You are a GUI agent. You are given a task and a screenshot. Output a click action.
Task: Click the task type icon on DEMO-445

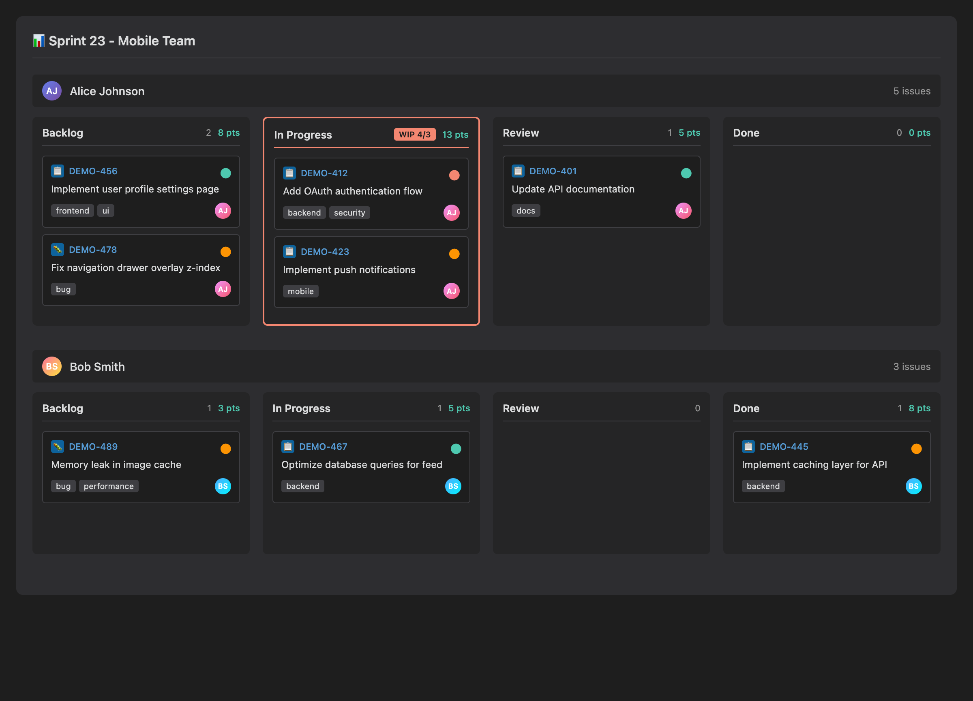click(749, 447)
